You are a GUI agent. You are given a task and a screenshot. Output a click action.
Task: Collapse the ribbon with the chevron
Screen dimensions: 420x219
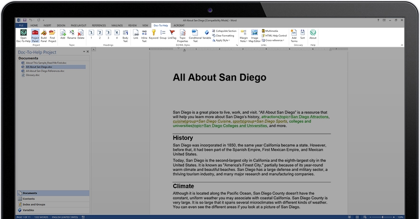402,45
